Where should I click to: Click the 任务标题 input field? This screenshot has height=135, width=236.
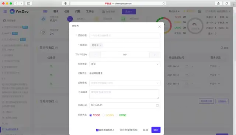point(125,35)
